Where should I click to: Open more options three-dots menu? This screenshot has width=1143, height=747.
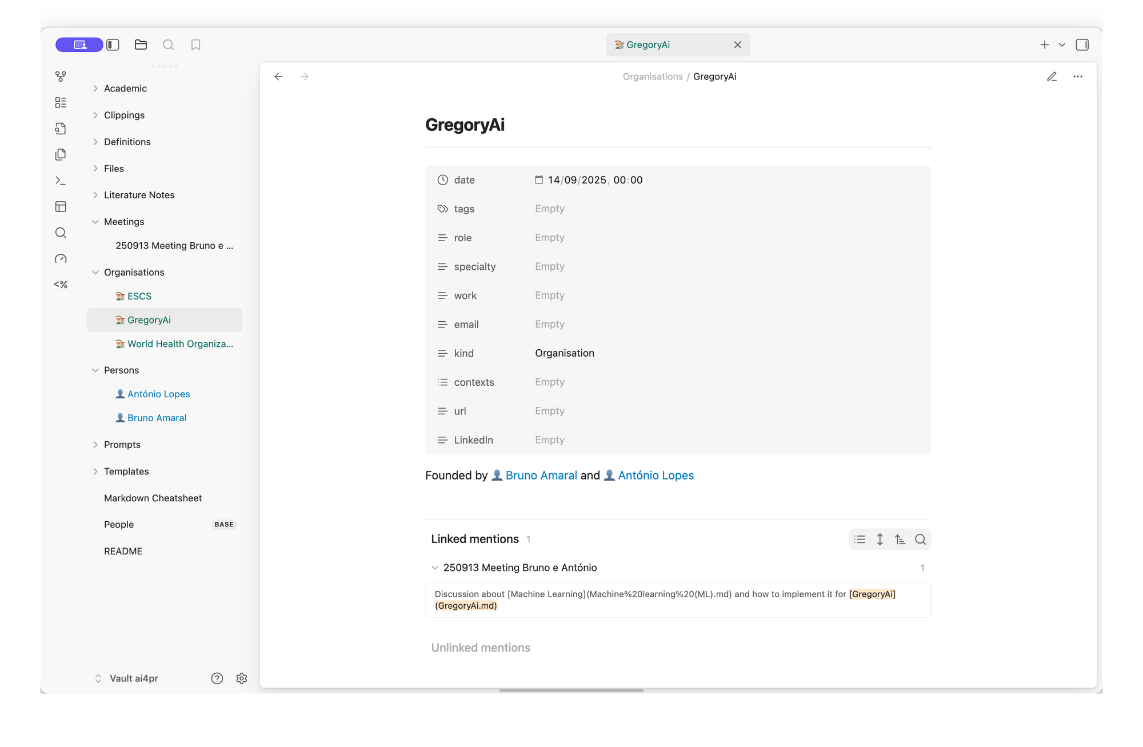(x=1078, y=77)
